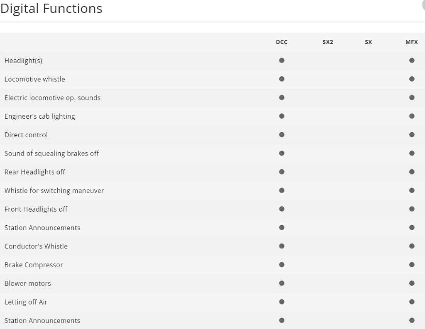Select the SX2 column header
Image resolution: width=425 pixels, height=329 pixels.
(328, 42)
